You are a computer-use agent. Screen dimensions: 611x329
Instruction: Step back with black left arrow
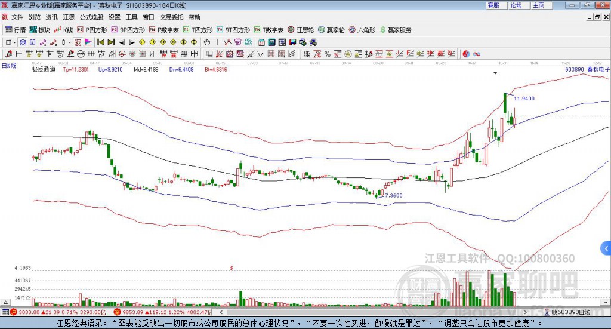point(122,42)
